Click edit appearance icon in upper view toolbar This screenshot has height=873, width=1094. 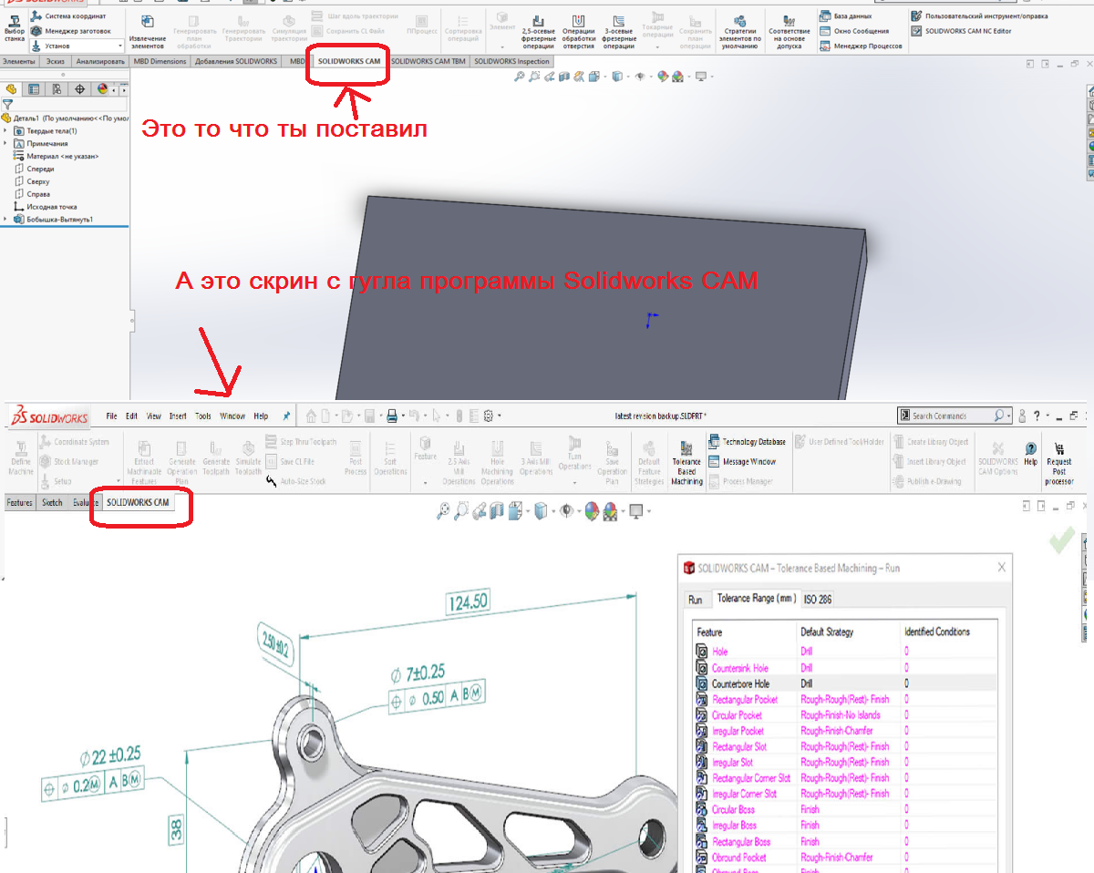pyautogui.click(x=663, y=77)
